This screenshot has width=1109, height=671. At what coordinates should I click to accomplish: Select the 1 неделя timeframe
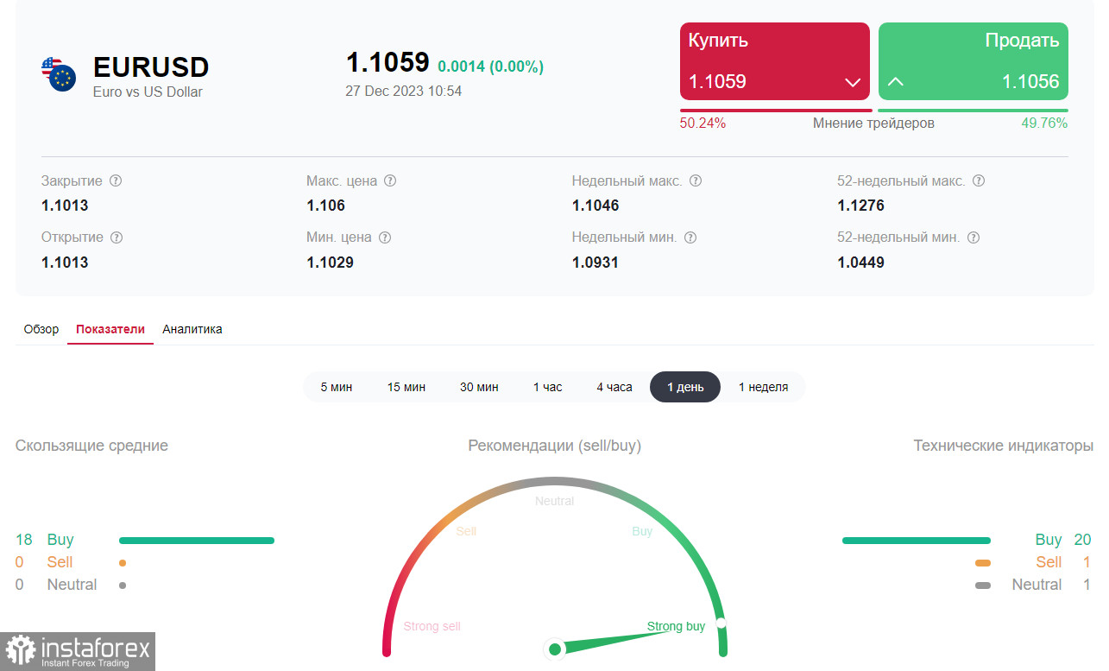point(763,387)
